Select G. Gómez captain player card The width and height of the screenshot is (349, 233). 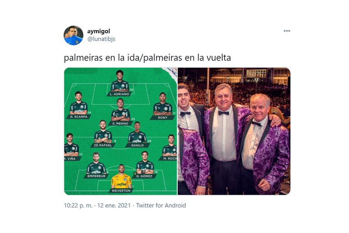pyautogui.click(x=145, y=165)
